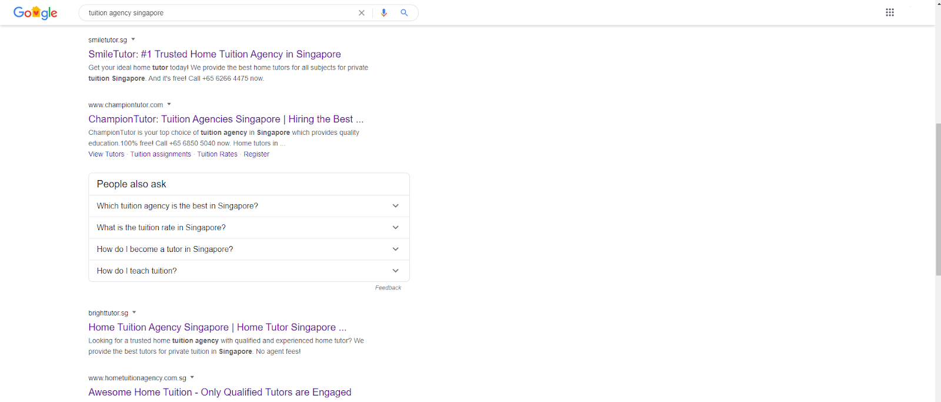Follow the Tuition Rates sitelink
This screenshot has height=402, width=941.
click(217, 154)
